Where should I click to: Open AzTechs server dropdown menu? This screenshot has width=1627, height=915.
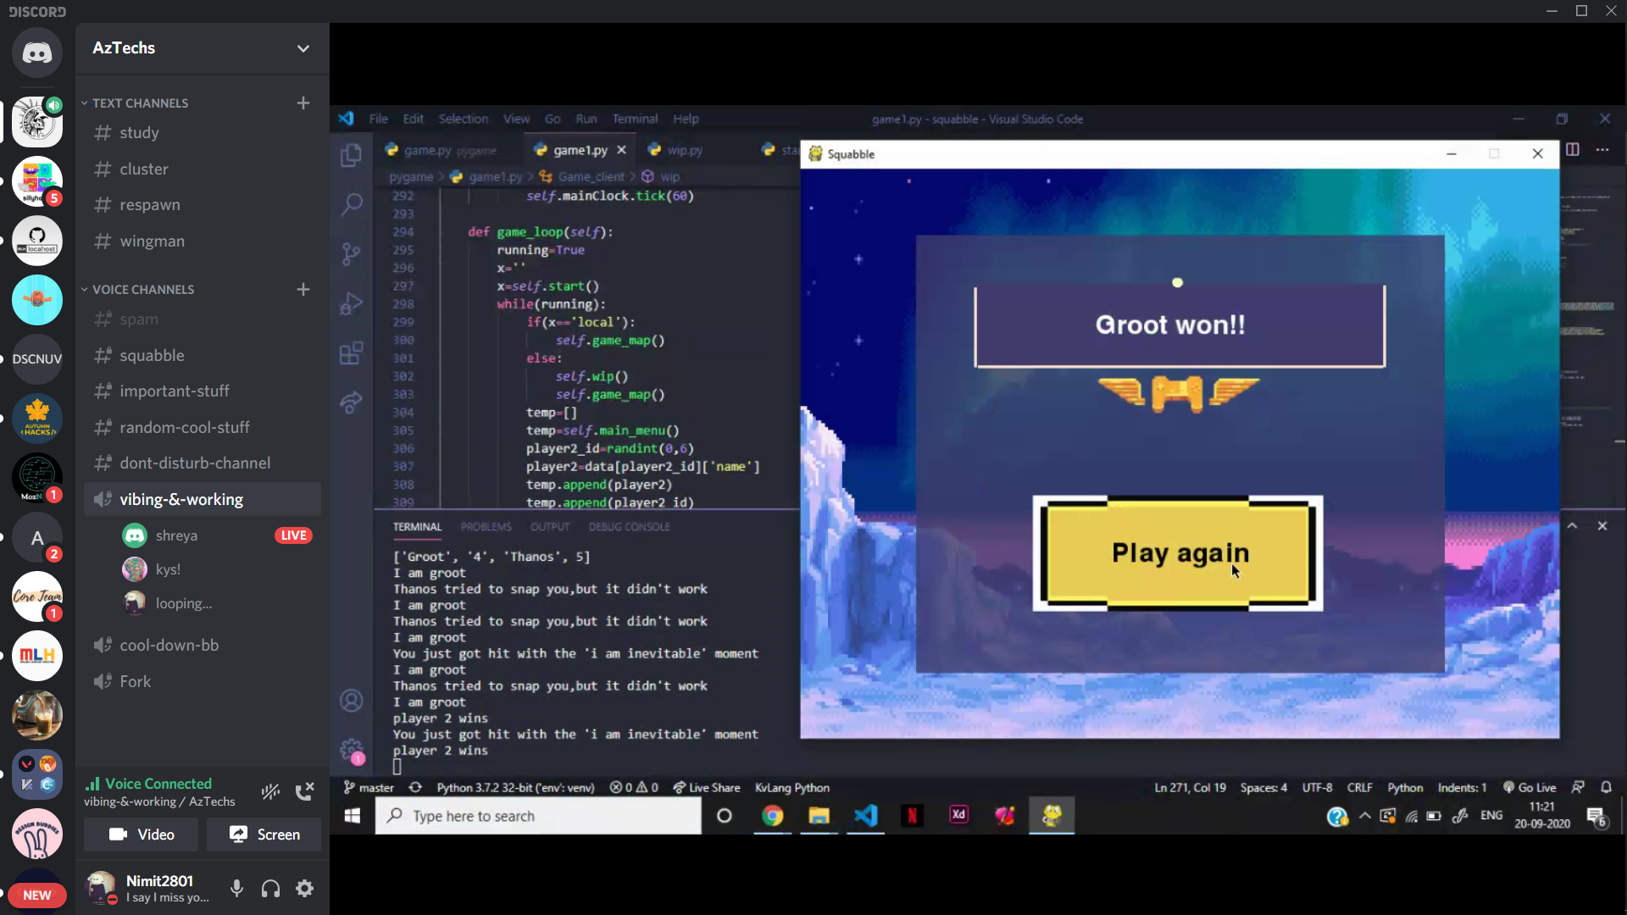coord(303,48)
